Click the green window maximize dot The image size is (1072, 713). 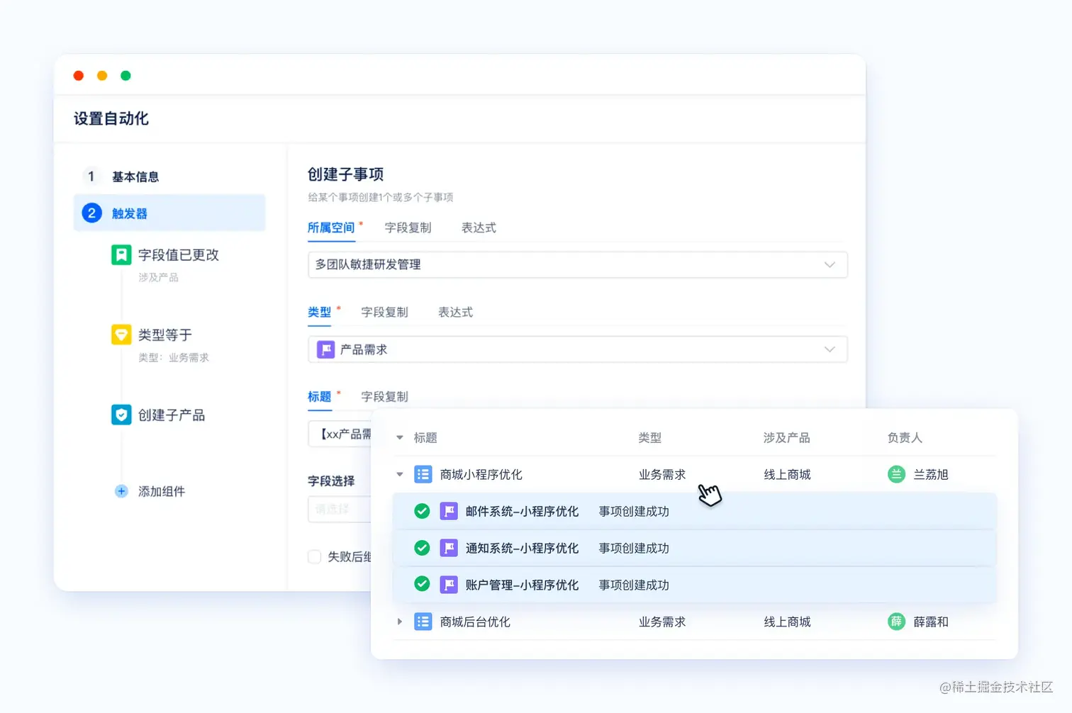125,75
